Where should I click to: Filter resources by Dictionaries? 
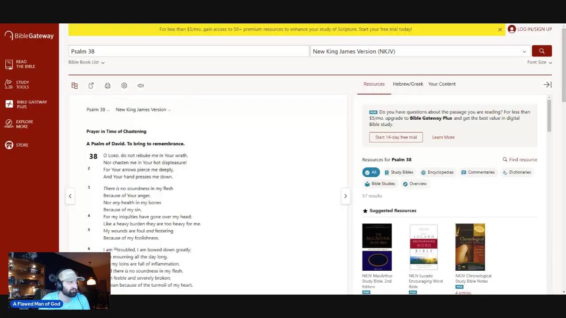(x=516, y=172)
